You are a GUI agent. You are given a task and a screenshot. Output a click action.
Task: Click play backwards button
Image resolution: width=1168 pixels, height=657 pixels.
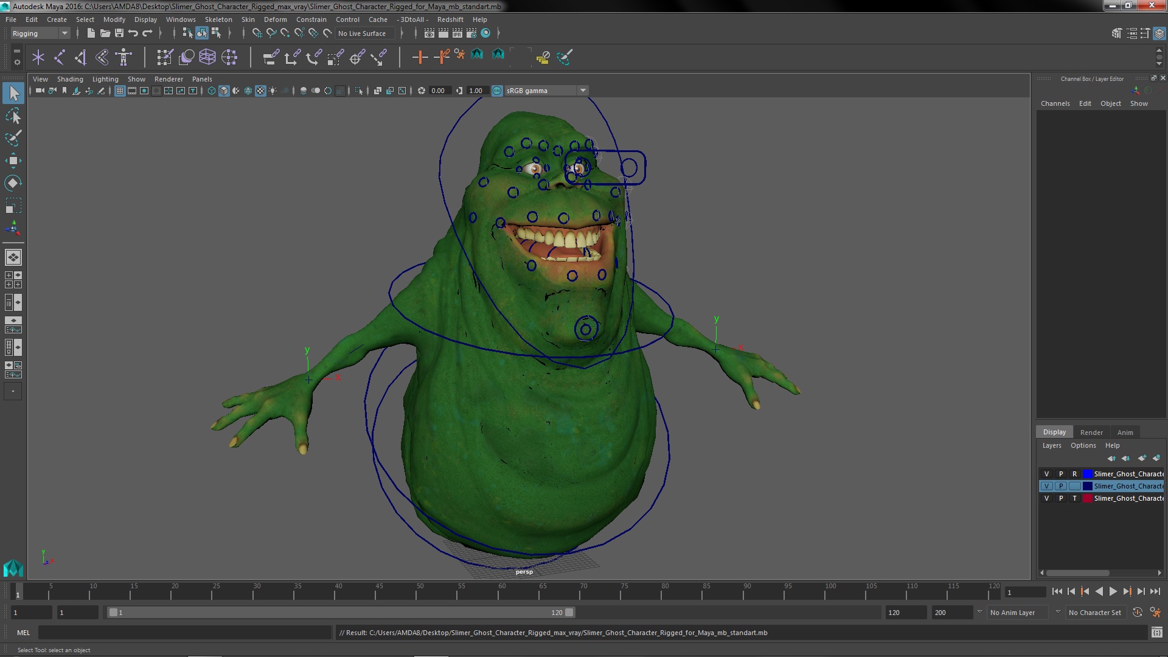coord(1099,591)
